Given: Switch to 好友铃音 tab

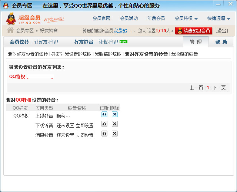Looking at the screenshot, I should click(96, 42).
